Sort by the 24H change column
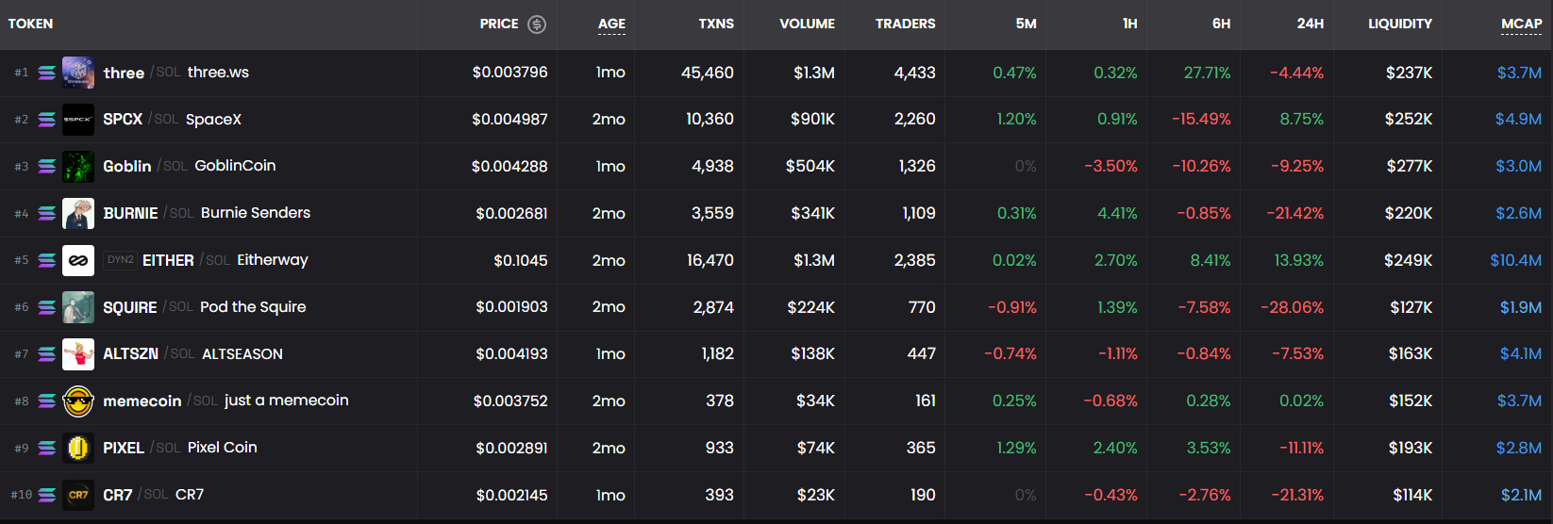The image size is (1553, 524). pos(1310,24)
